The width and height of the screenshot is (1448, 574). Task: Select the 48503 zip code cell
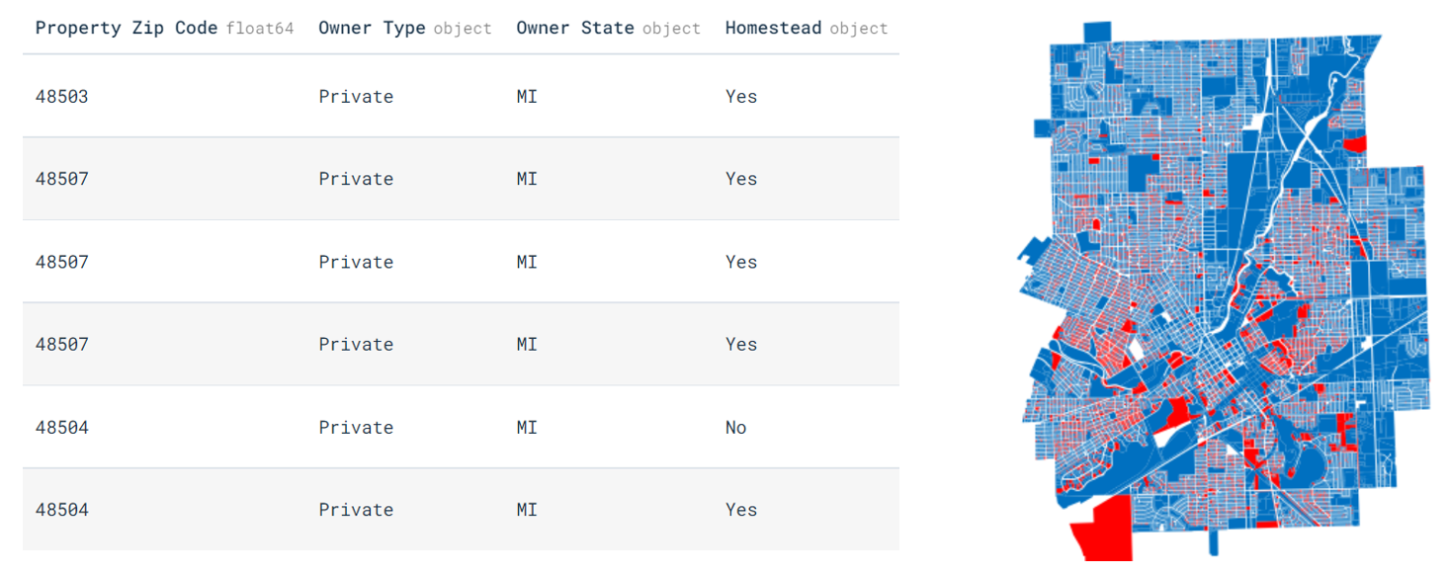click(61, 96)
